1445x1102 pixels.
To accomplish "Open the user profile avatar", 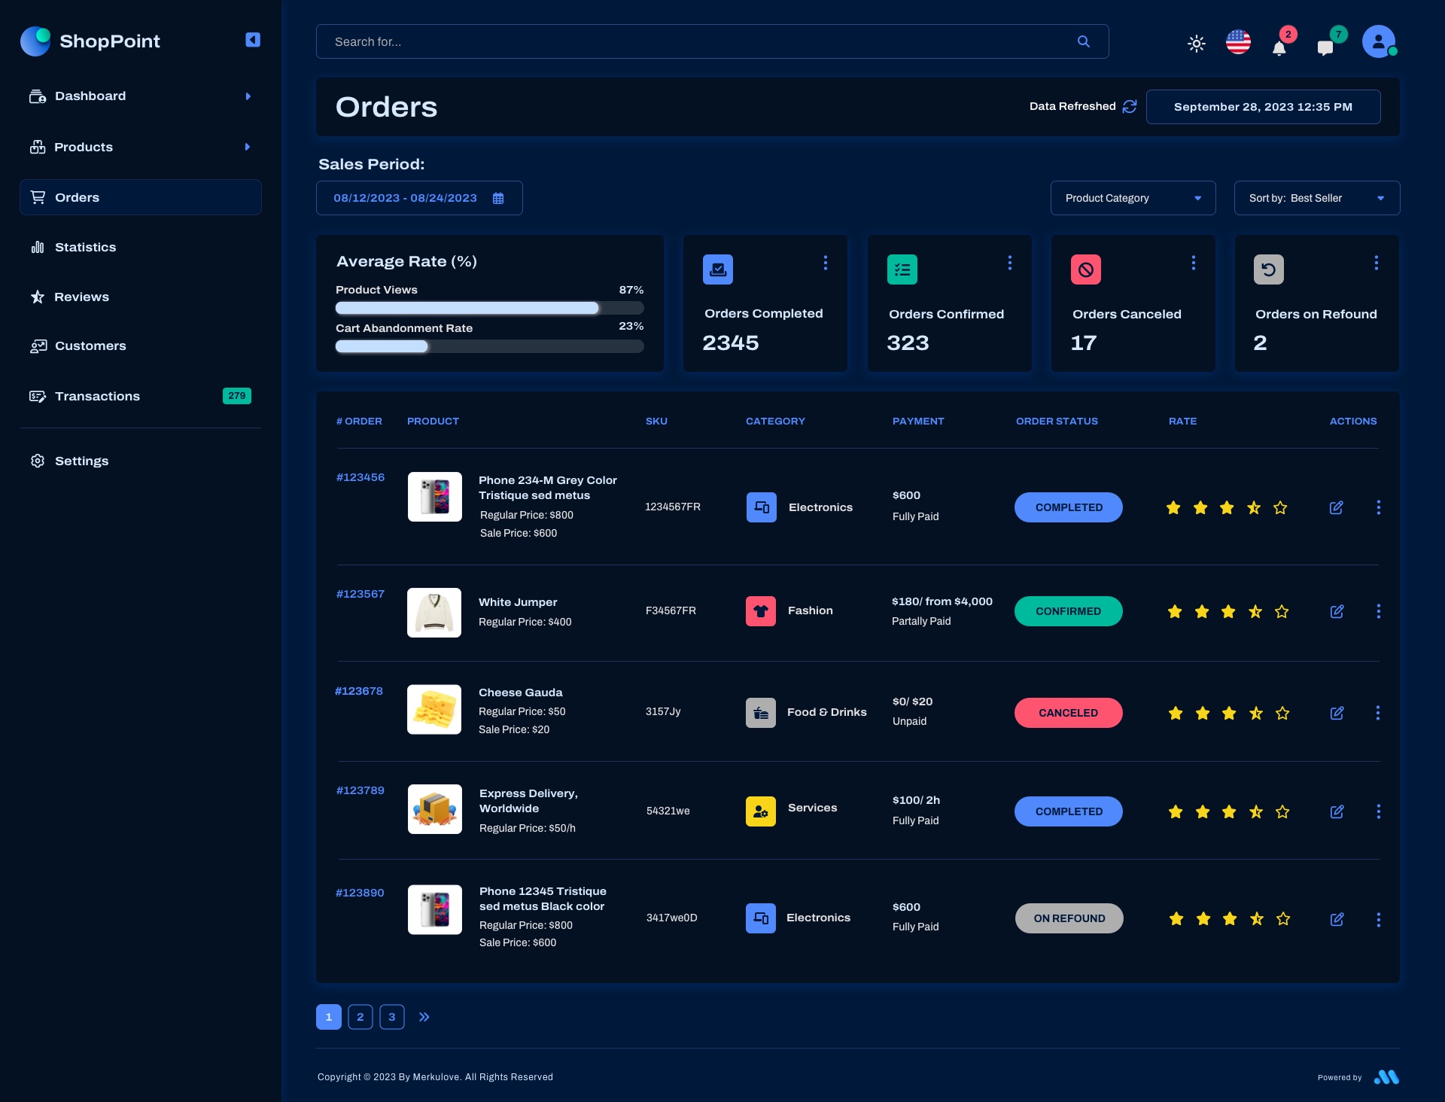I will (1379, 41).
